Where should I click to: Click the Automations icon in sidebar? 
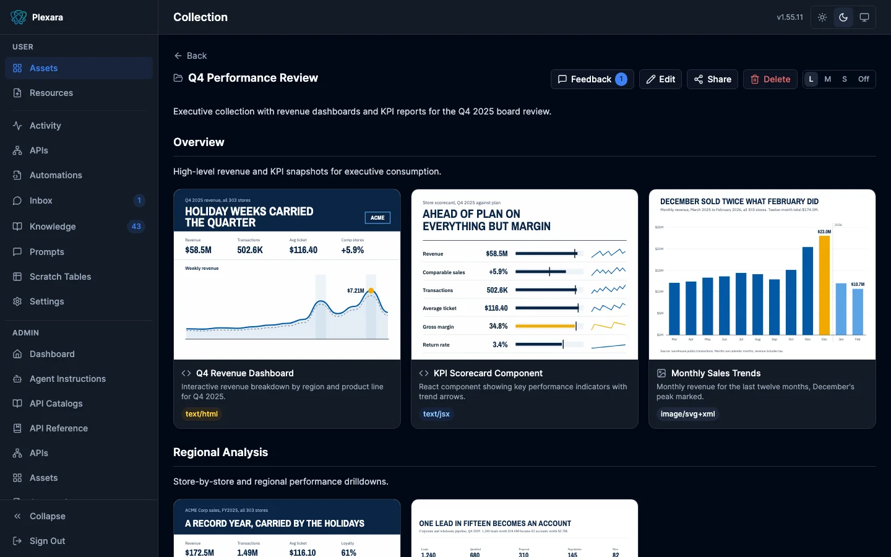(x=17, y=175)
